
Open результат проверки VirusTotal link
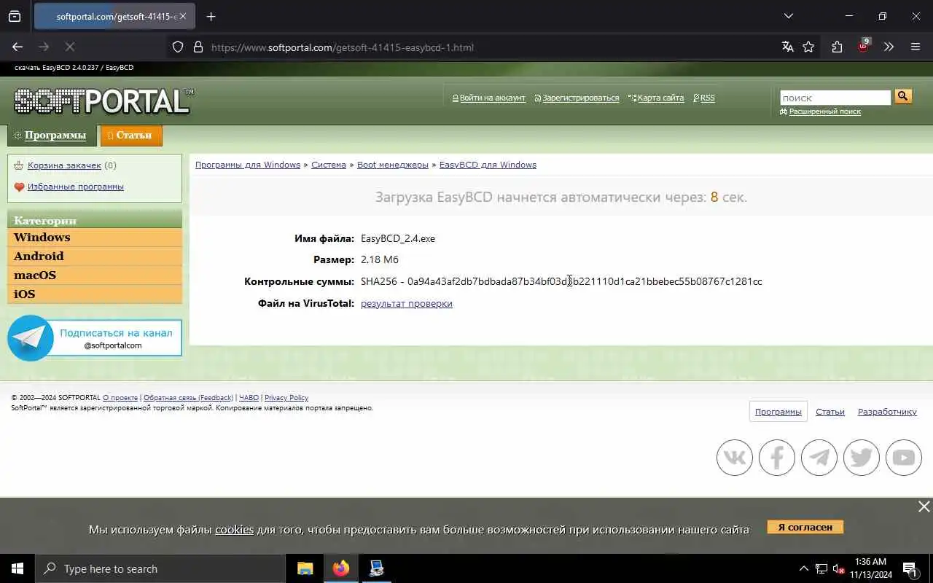click(407, 304)
